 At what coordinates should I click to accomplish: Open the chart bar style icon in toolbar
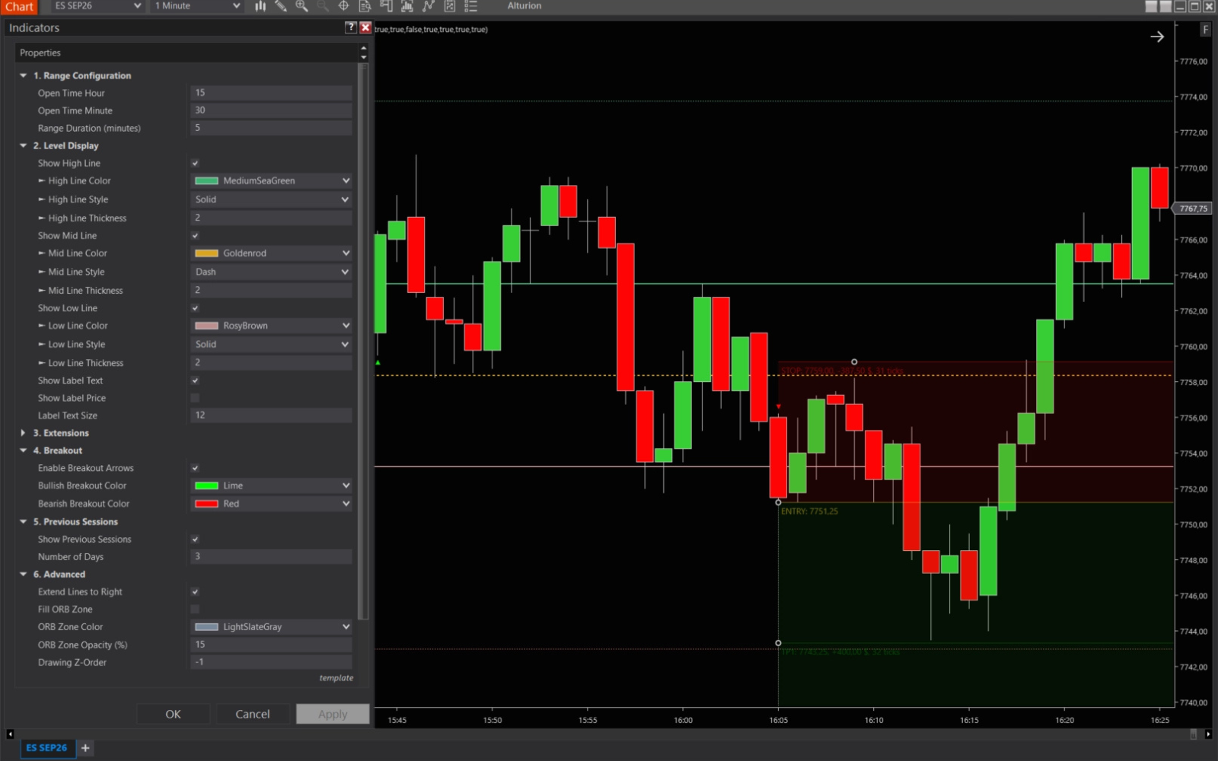click(x=260, y=6)
